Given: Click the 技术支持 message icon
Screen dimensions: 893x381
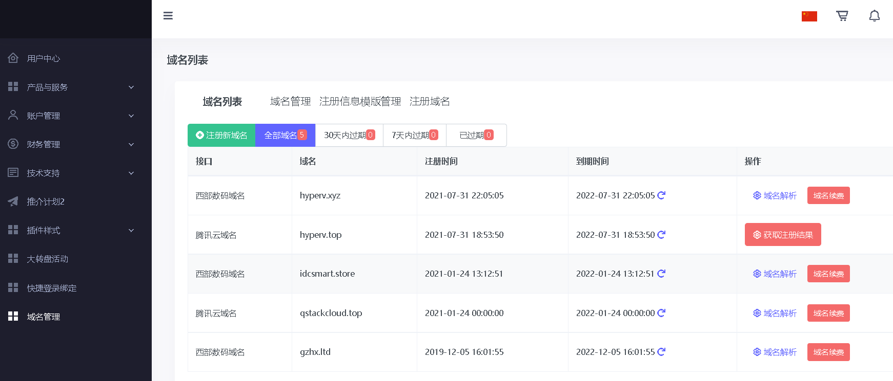Looking at the screenshot, I should pyautogui.click(x=13, y=172).
